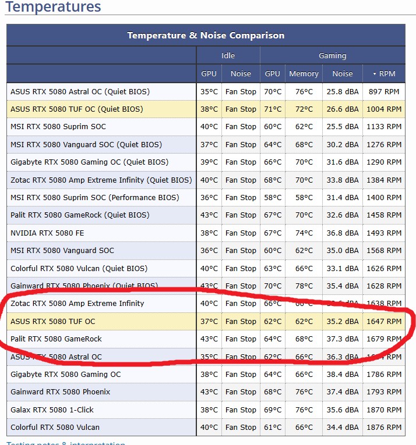Click the 61°C gaming GPU temperature cell
Screen dimensions: 416x445
point(273,428)
